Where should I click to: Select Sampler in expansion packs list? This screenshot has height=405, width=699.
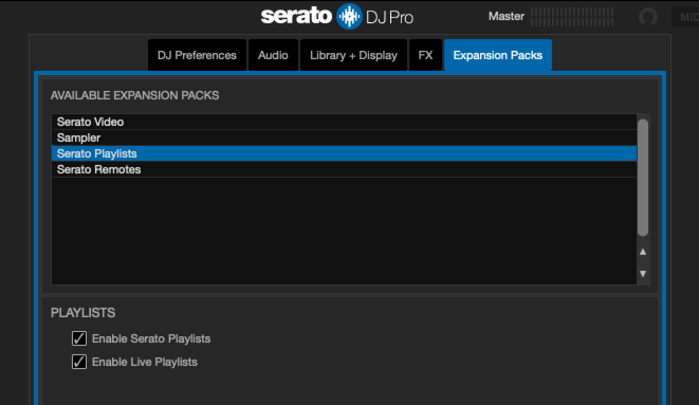pyautogui.click(x=344, y=137)
